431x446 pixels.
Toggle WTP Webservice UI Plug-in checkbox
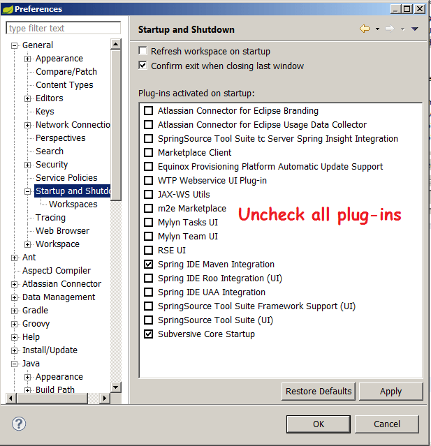pos(148,180)
